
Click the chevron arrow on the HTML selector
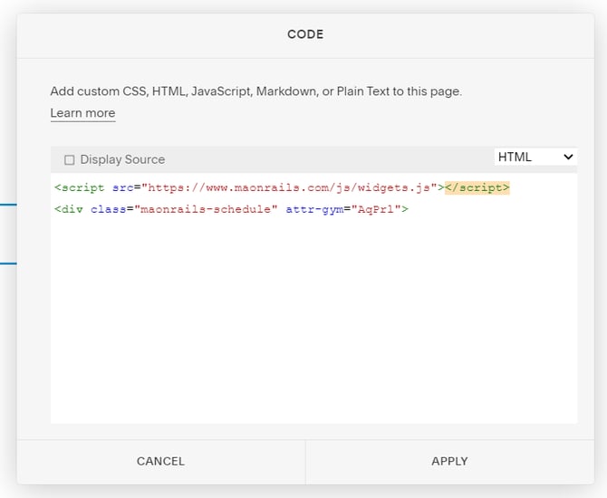click(x=568, y=157)
